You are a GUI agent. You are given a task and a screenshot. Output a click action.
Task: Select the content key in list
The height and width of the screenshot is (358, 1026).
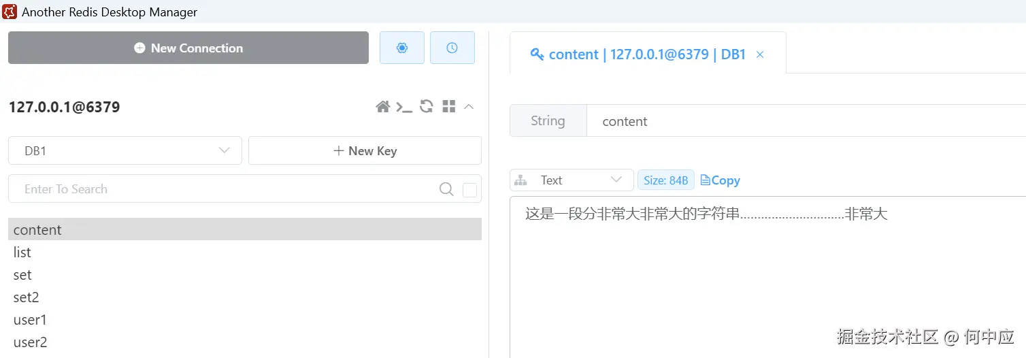pos(245,229)
